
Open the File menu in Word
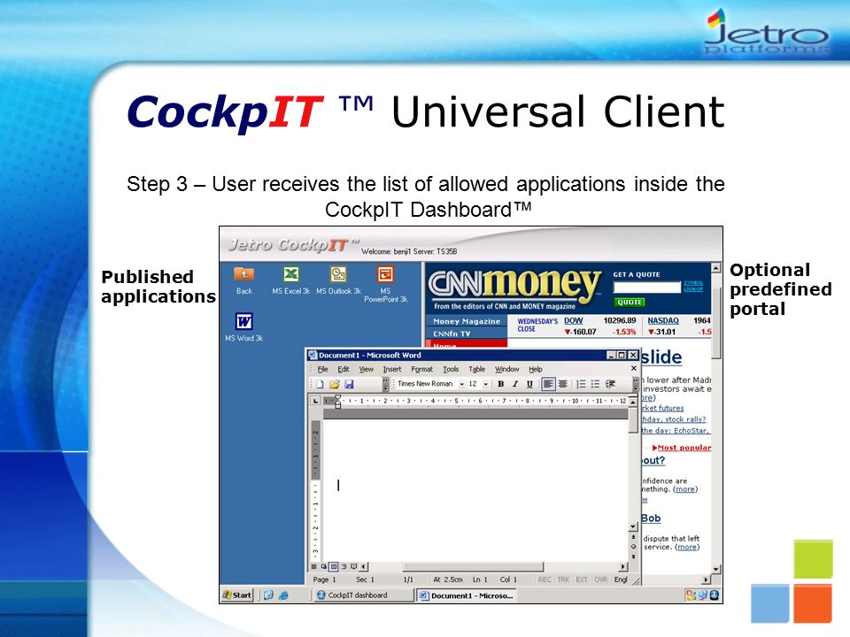pos(322,369)
